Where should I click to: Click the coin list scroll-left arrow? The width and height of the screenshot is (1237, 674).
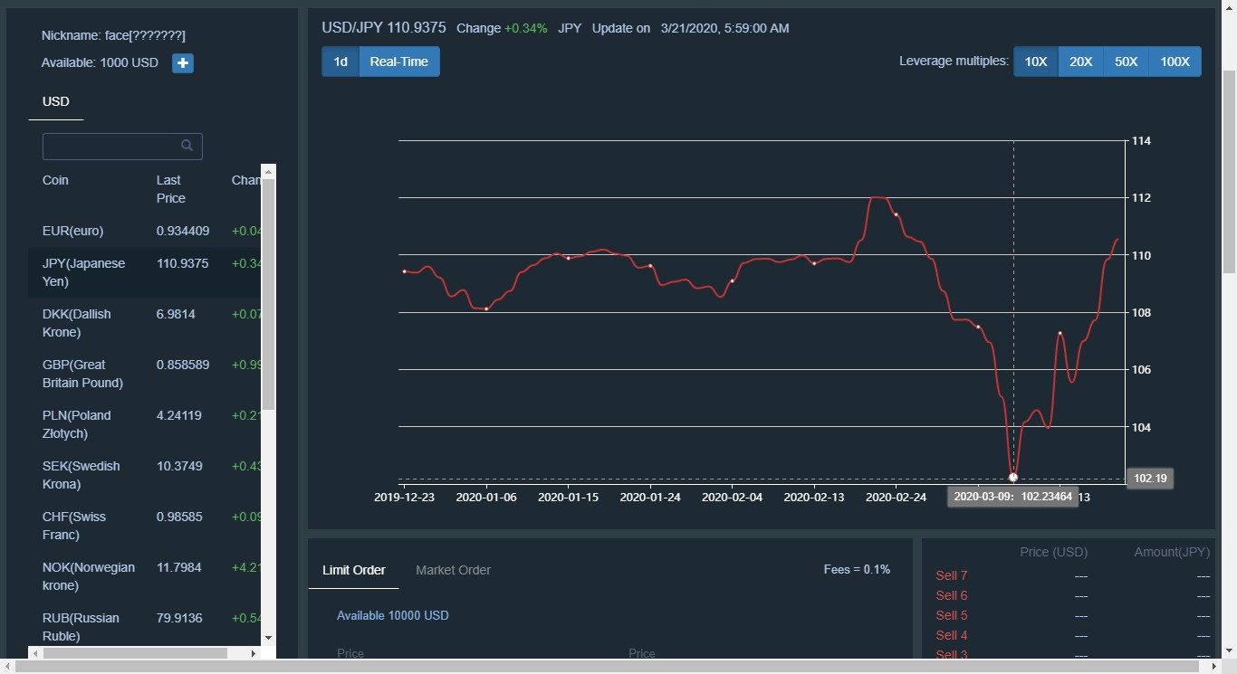point(35,653)
